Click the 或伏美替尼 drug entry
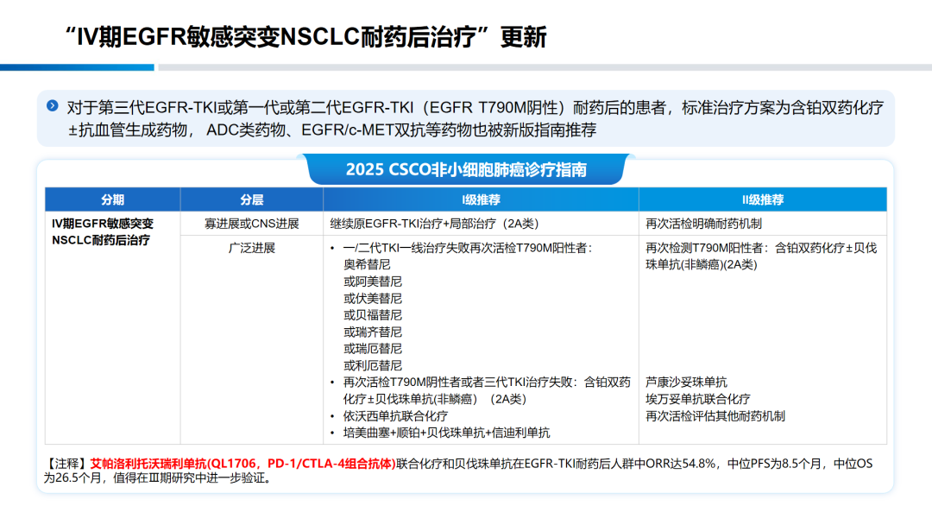 pos(373,299)
